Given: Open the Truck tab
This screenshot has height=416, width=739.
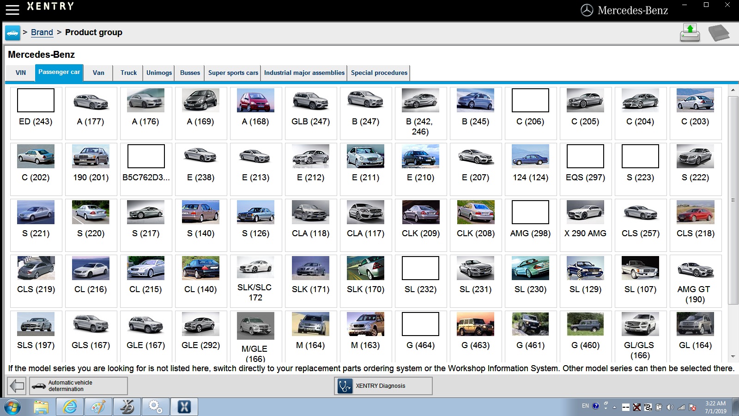Looking at the screenshot, I should click(x=128, y=73).
